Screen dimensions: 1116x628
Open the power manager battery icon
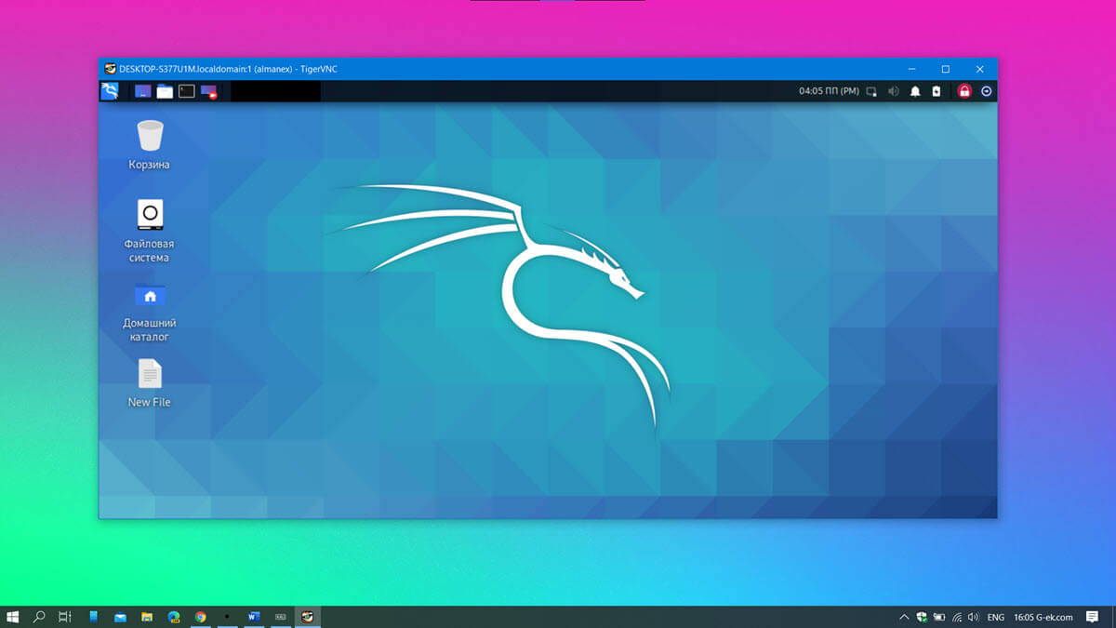click(937, 91)
